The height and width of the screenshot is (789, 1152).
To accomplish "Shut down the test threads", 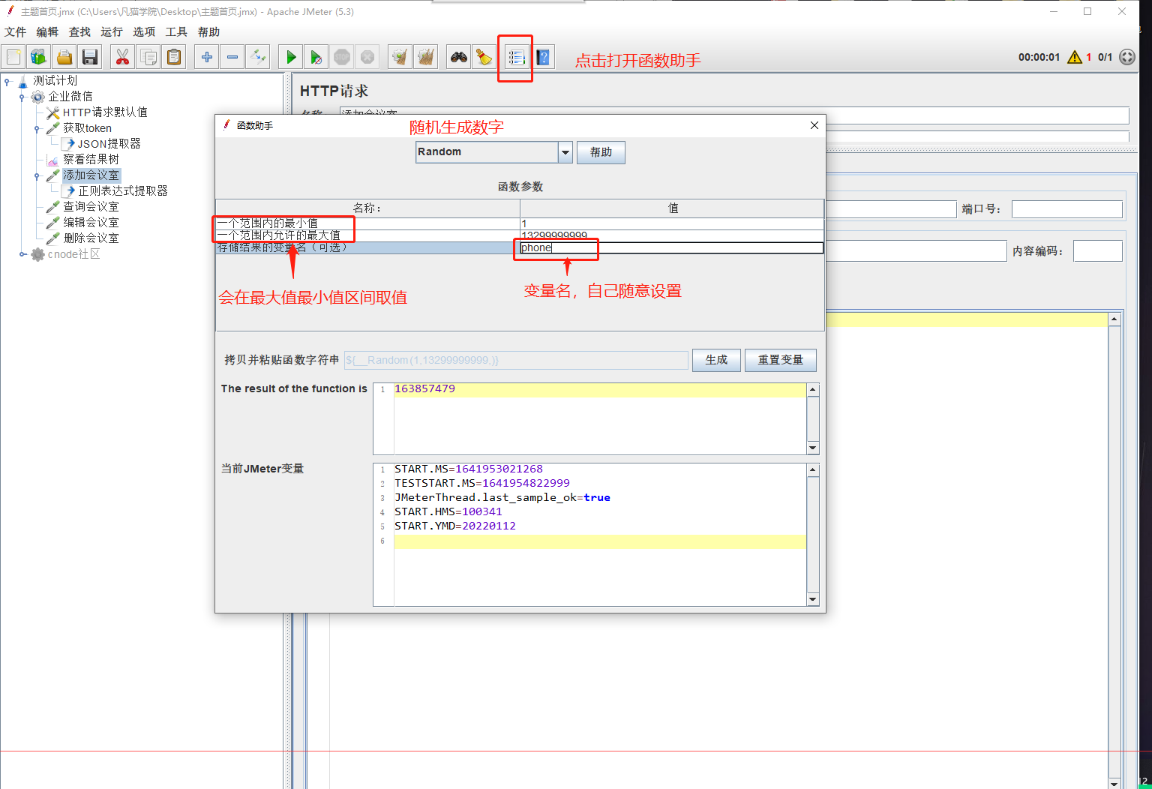I will 367,57.
